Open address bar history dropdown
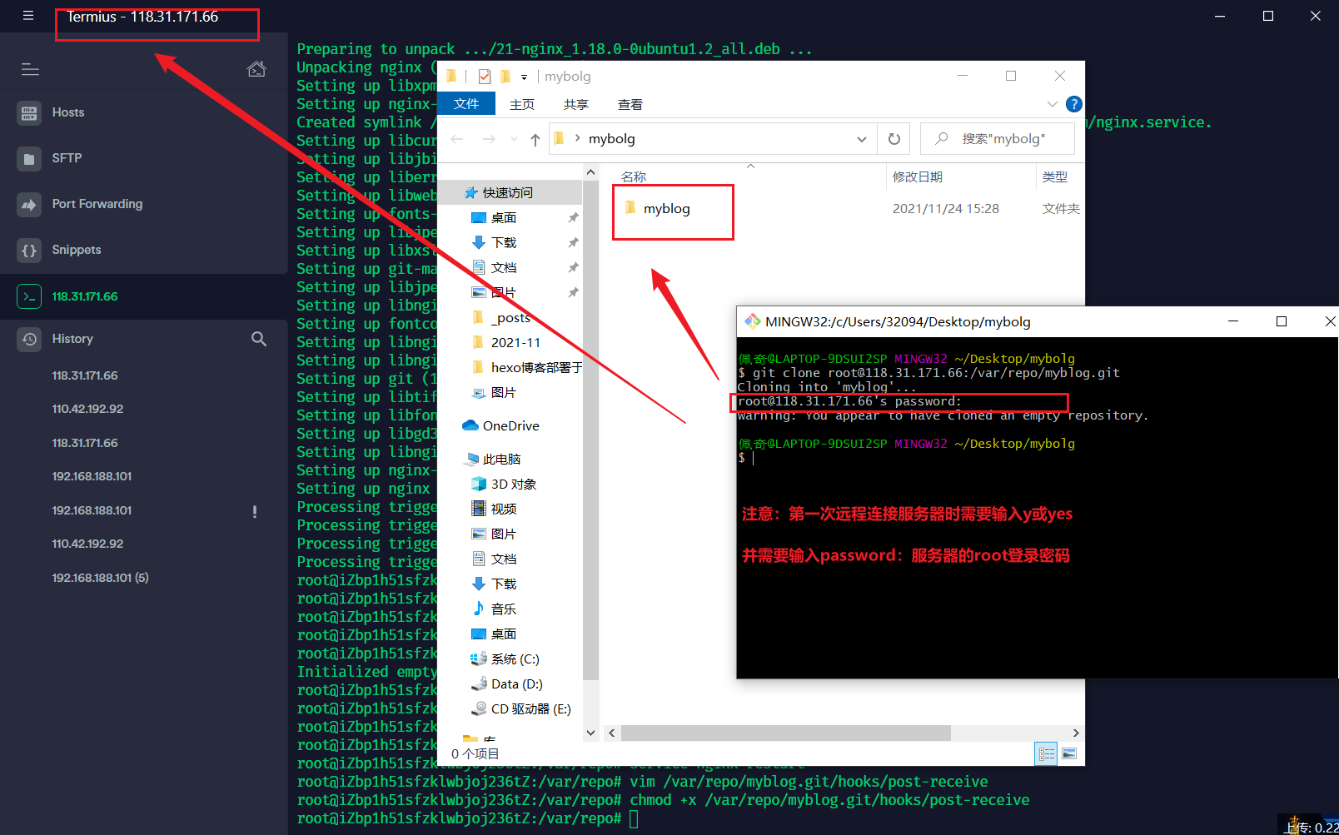Viewport: 1339px width, 835px height. (862, 139)
